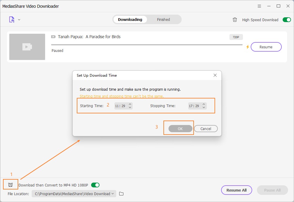294x202 pixels.
Task: Click the paste URL add-download icon
Action: (12, 20)
